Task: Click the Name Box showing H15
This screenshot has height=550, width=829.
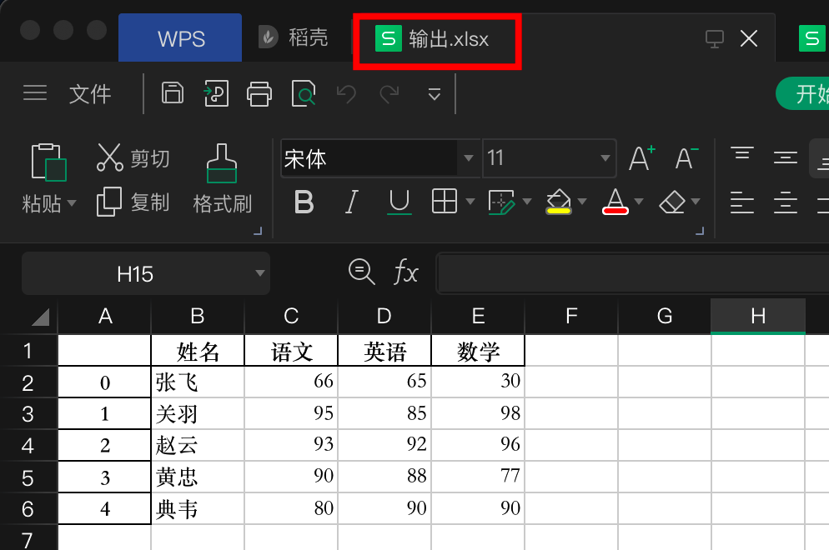Action: [x=135, y=273]
